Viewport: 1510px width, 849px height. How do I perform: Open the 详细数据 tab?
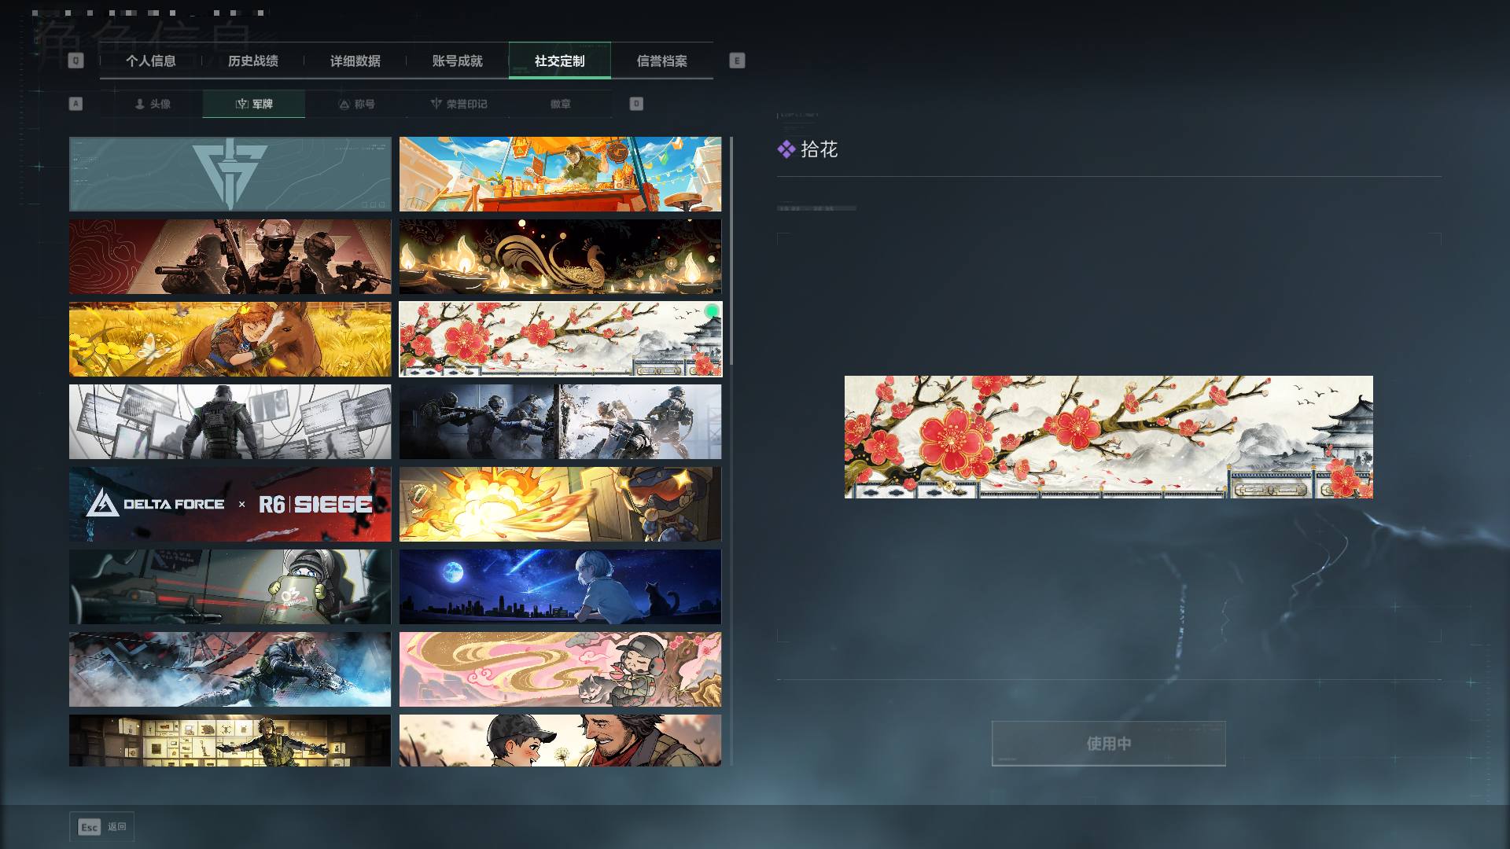355,61
